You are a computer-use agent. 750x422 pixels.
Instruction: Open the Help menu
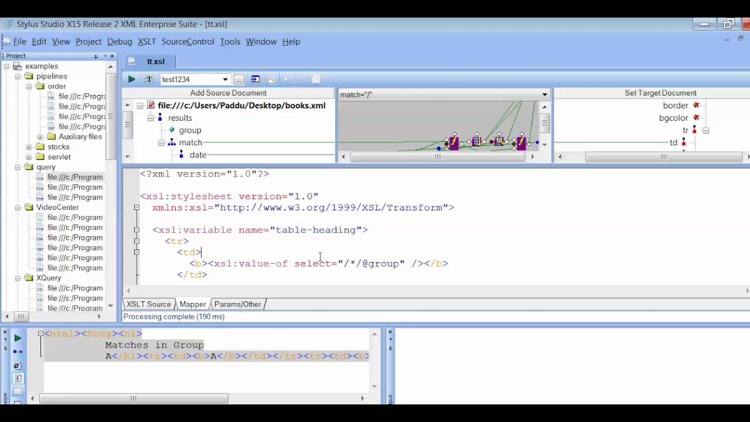pos(291,42)
